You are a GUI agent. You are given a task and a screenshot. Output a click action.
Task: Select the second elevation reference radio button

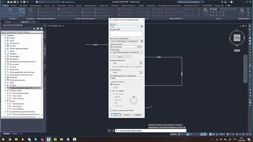[111, 91]
